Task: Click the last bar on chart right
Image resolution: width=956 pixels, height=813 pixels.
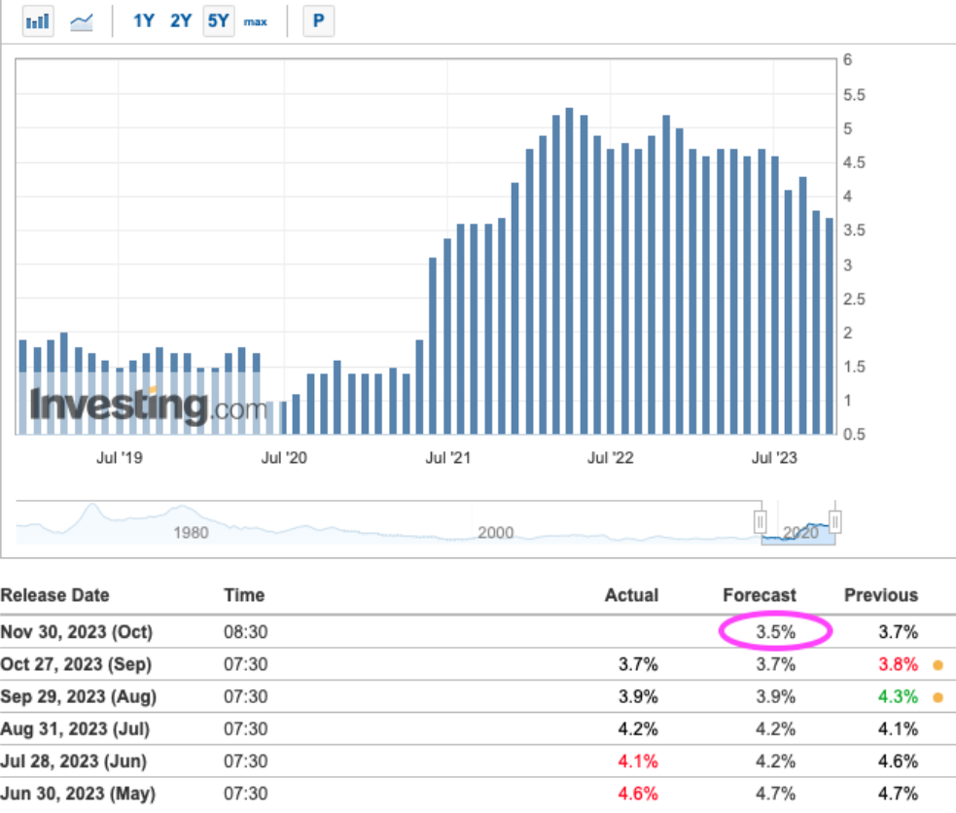Action: 830,326
